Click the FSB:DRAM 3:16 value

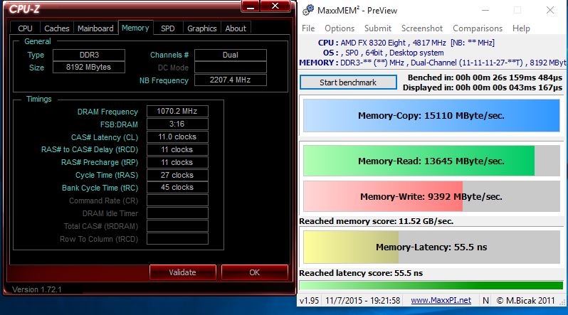(177, 124)
